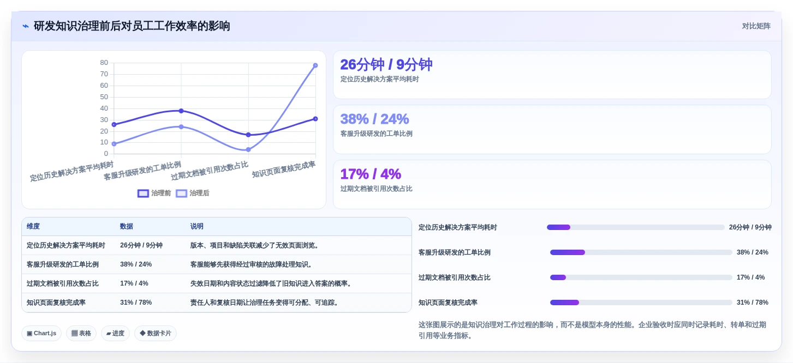Viewport: 793px width, 363px height.
Task: Click the 进度 tag chip
Action: (x=115, y=333)
